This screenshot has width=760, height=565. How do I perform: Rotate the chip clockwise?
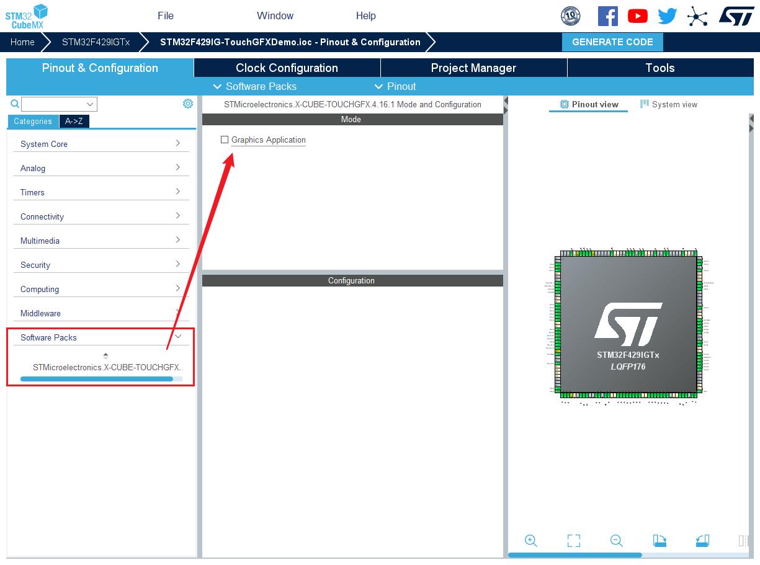(659, 540)
